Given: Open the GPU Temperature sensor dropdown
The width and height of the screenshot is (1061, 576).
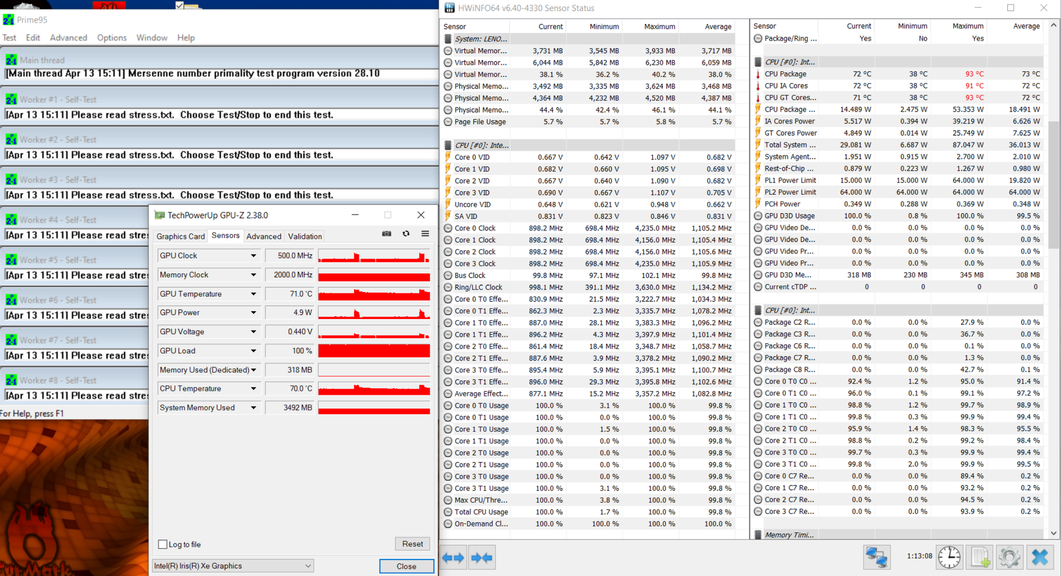Looking at the screenshot, I should point(254,294).
